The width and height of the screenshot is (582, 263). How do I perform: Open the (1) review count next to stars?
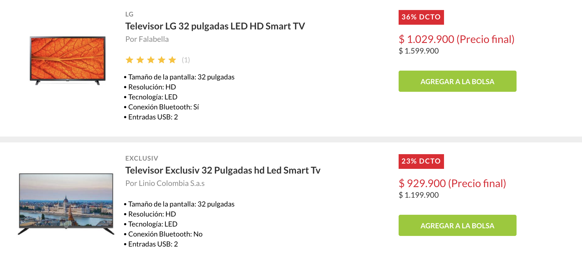coord(186,60)
